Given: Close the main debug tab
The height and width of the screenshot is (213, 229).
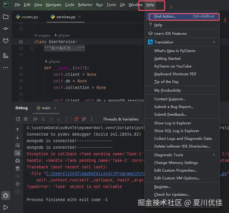Looking at the screenshot, I should tap(55, 108).
